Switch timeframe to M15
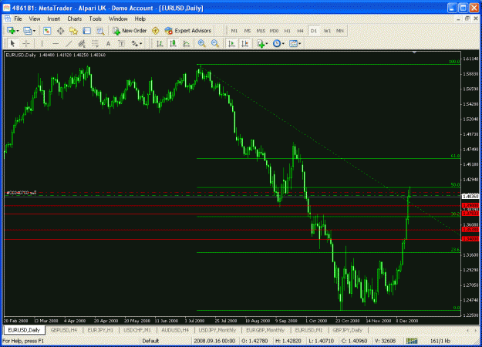The height and width of the screenshot is (347, 482). point(261,31)
